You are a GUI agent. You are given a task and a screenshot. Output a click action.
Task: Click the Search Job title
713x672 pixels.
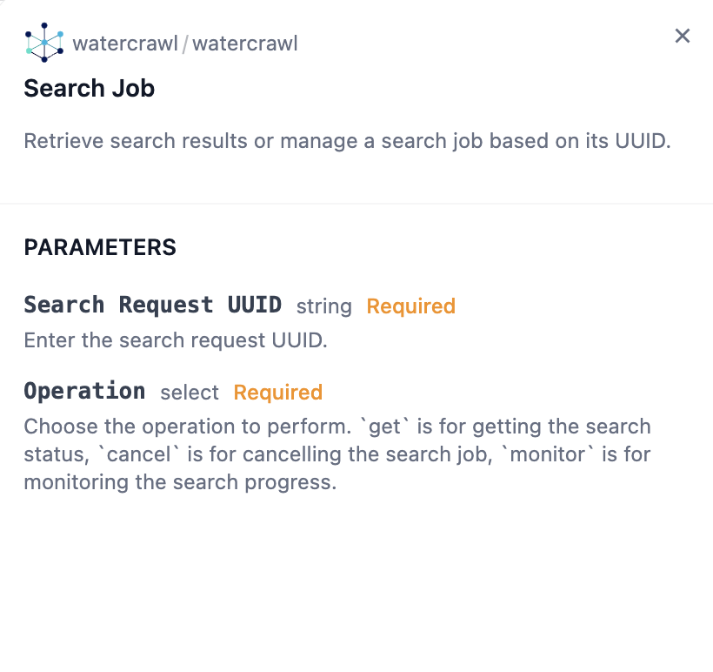[x=89, y=88]
